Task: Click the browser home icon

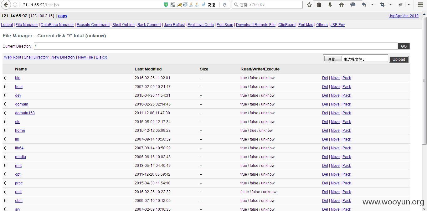Action: click(342, 5)
